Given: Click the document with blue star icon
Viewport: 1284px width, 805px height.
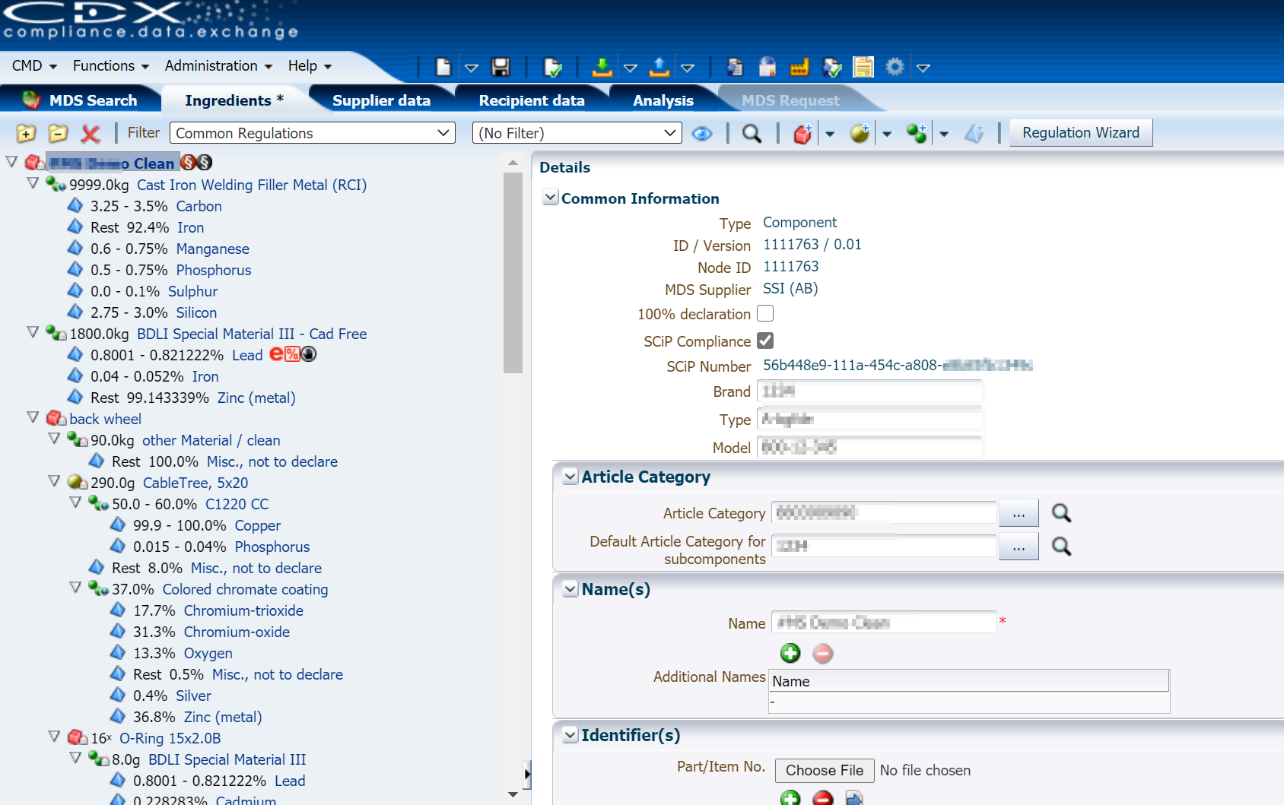Looking at the screenshot, I should tap(734, 67).
